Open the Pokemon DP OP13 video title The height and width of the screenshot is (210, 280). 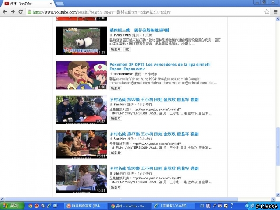160,67
